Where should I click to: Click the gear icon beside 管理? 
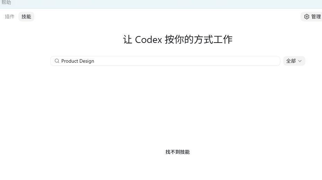click(x=307, y=17)
